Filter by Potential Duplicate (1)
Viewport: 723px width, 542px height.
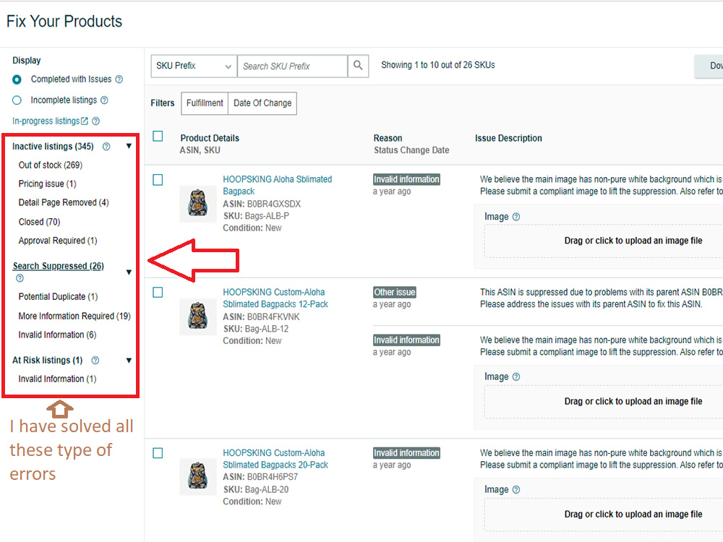point(58,297)
